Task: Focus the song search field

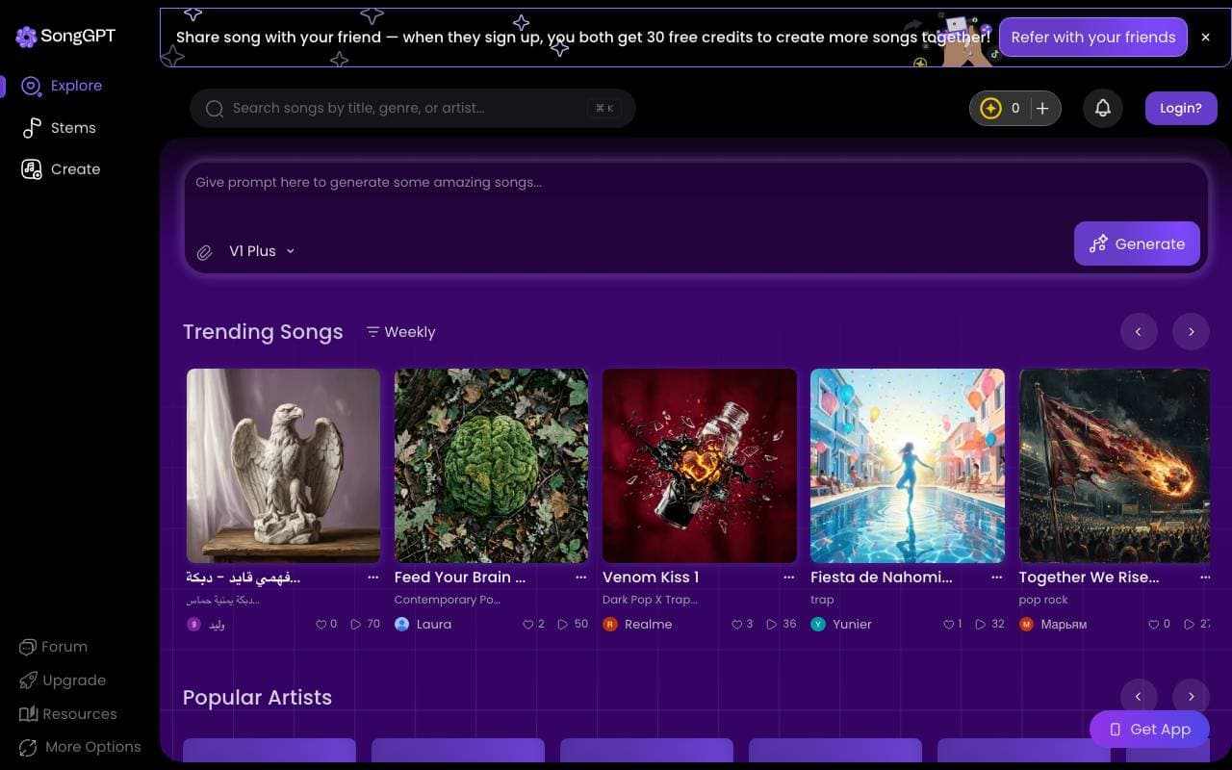Action: coord(412,109)
